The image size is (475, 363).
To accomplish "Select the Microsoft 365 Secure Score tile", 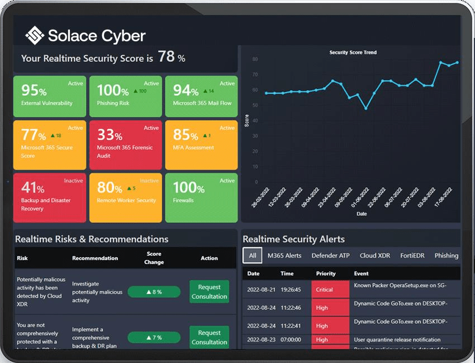I will [x=50, y=145].
